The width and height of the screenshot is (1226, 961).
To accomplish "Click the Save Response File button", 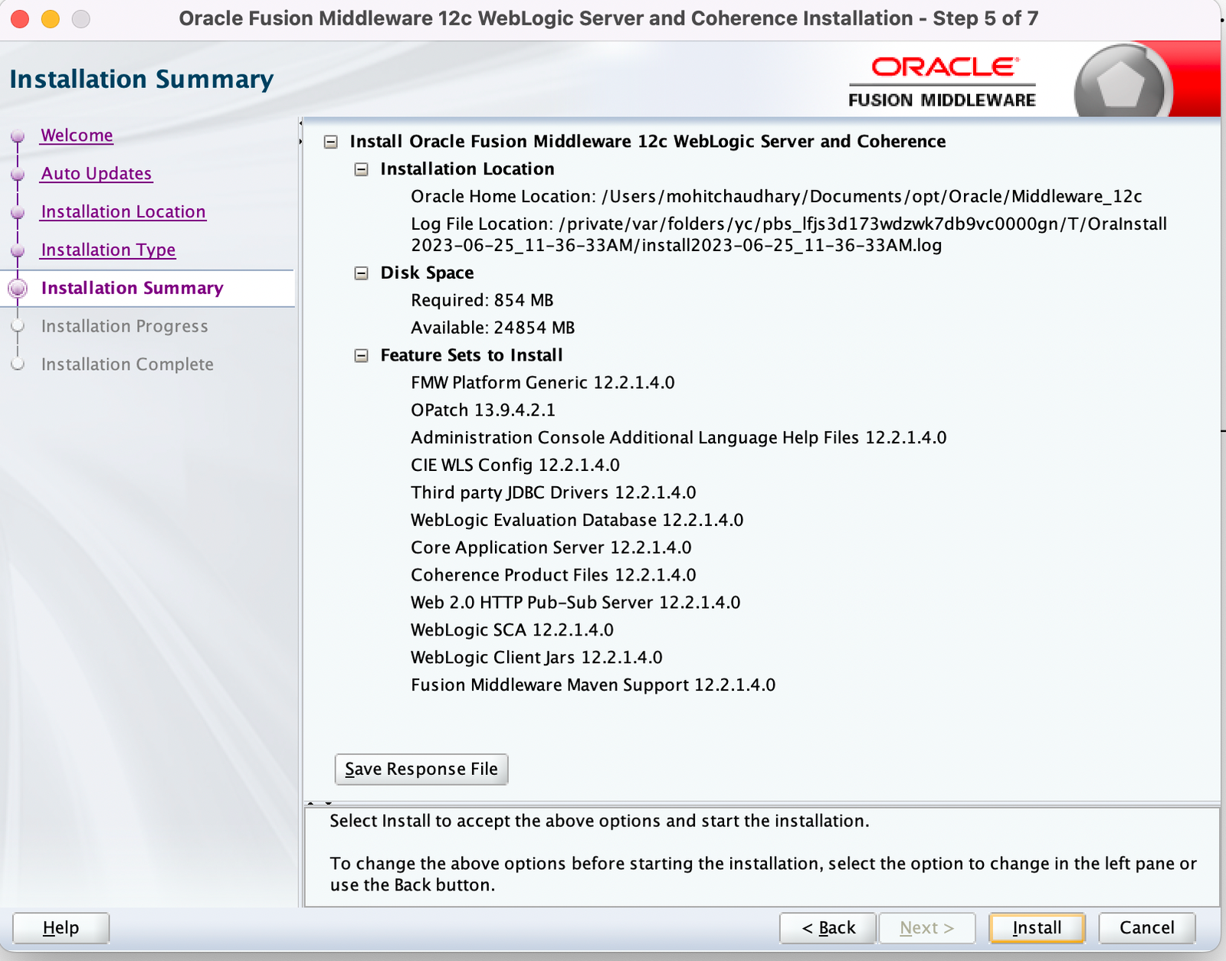I will (421, 769).
